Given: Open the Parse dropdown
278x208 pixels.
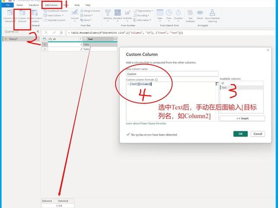Looking at the screenshot, I should pos(86,20).
